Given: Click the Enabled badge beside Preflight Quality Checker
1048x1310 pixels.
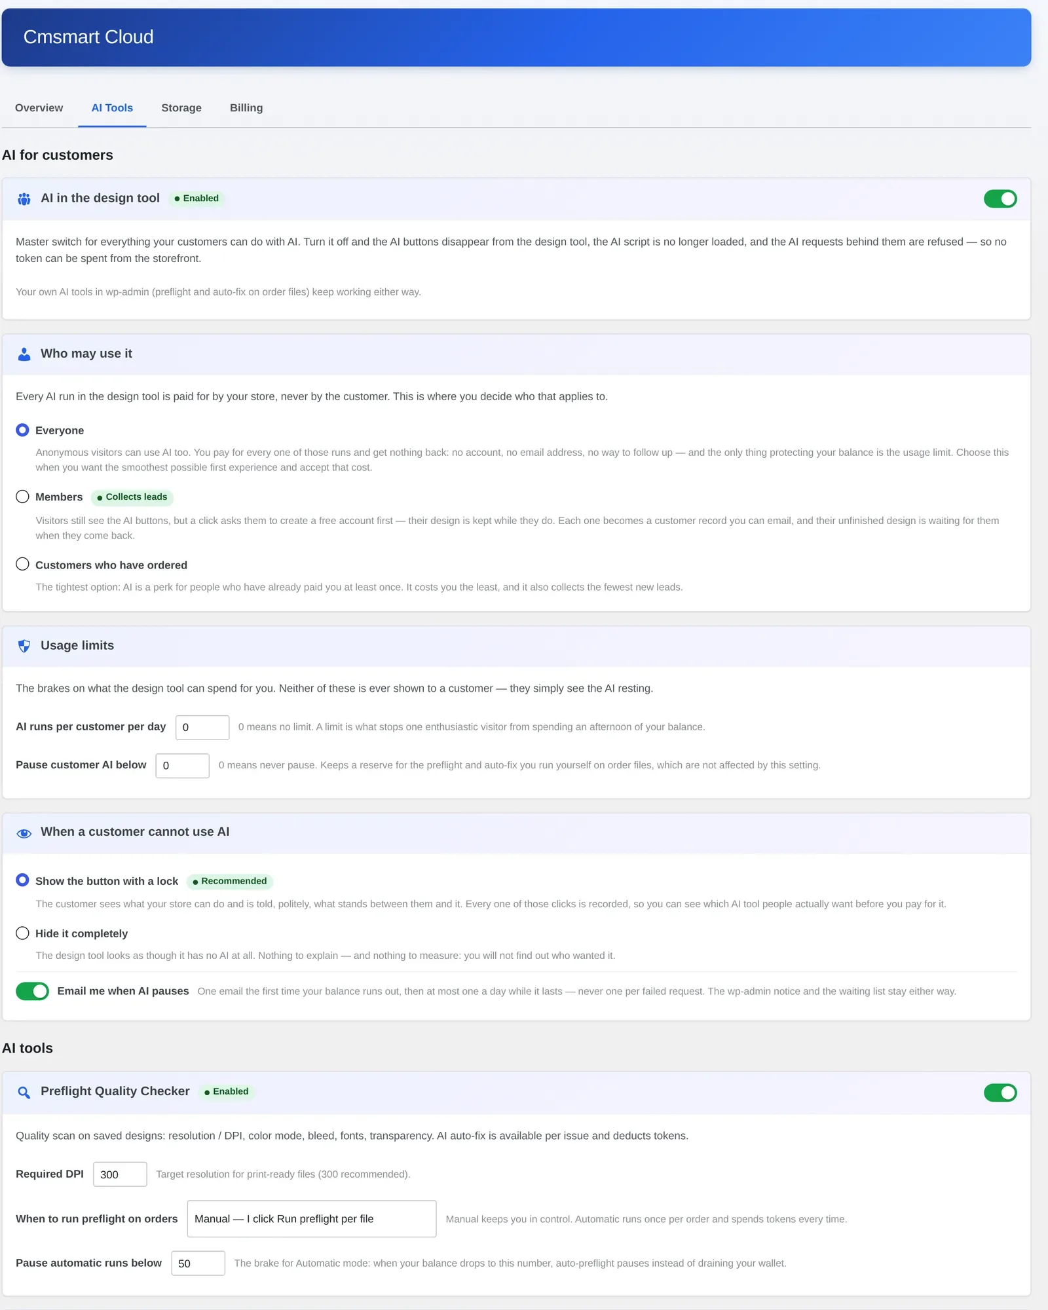Looking at the screenshot, I should click(x=227, y=1092).
